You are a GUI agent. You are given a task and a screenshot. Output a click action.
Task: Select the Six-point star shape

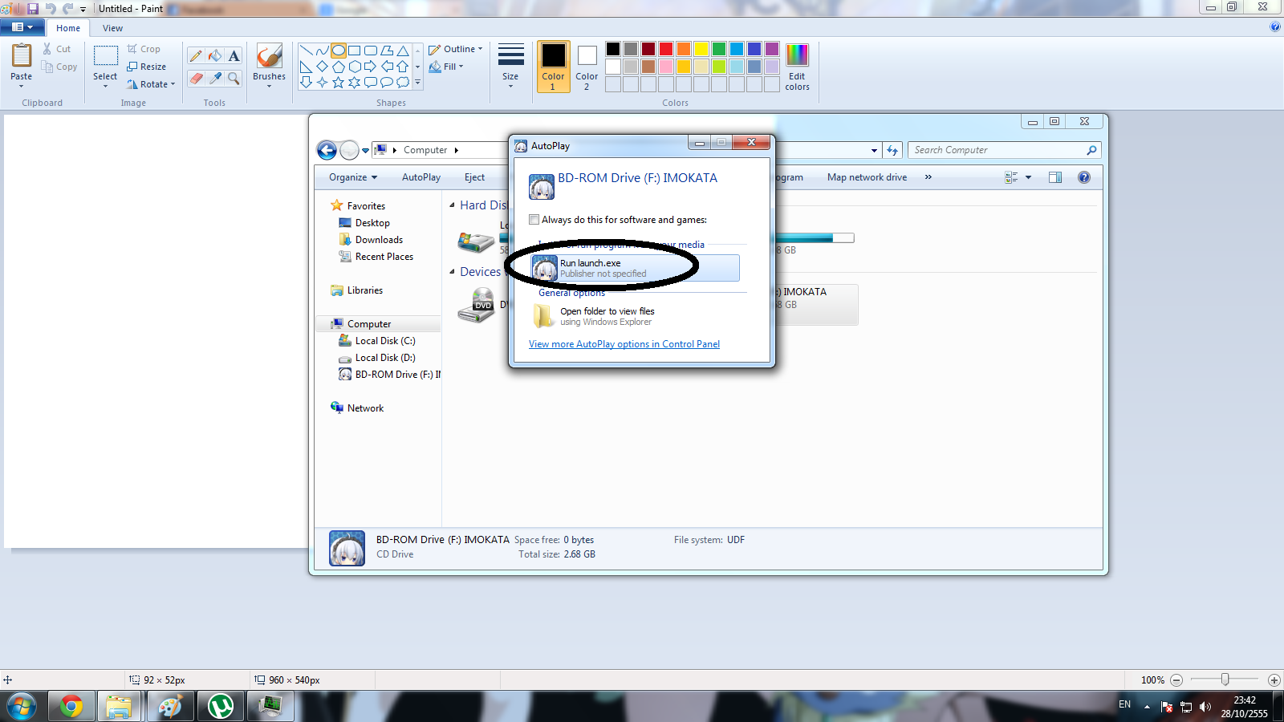355,82
